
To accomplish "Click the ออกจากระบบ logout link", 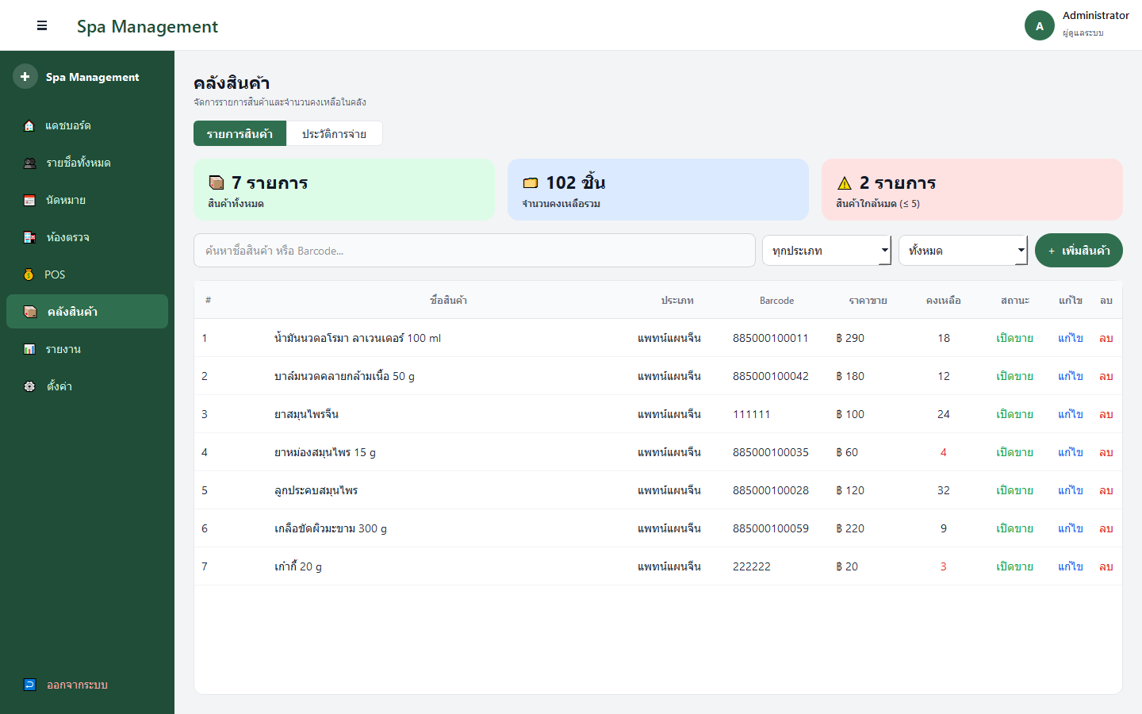I will [87, 685].
